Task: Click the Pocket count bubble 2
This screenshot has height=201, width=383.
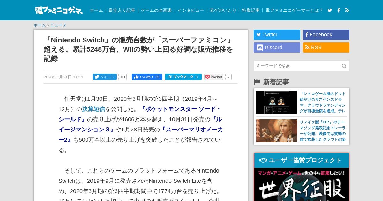Action: click(228, 77)
